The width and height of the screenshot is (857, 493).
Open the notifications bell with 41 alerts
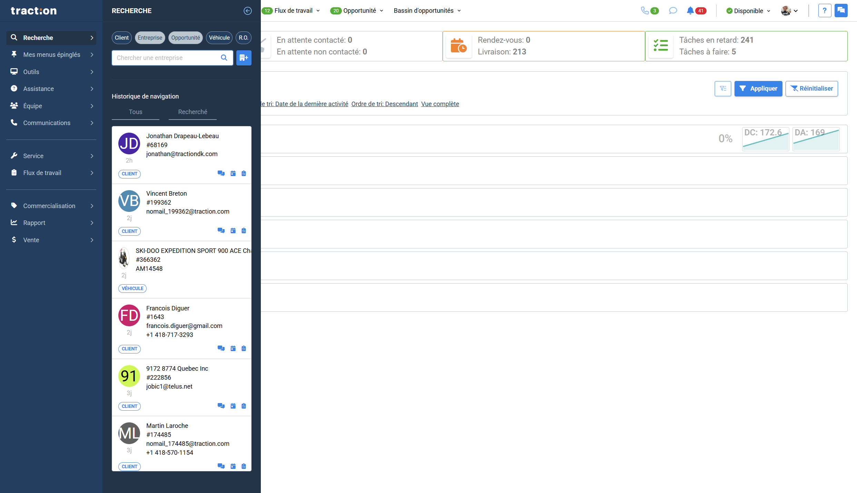click(690, 11)
